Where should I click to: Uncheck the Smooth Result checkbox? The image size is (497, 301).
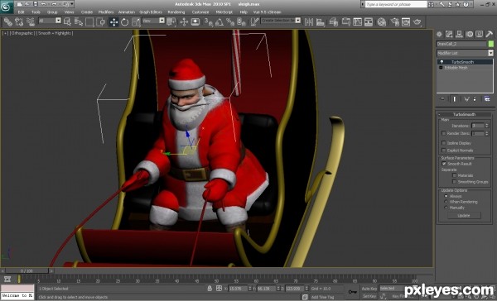444,164
